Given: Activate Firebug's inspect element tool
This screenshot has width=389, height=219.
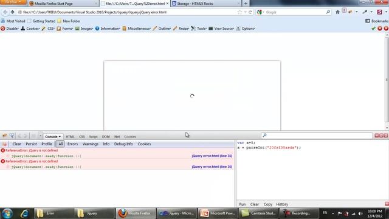Looking at the screenshot, I should [12, 136].
